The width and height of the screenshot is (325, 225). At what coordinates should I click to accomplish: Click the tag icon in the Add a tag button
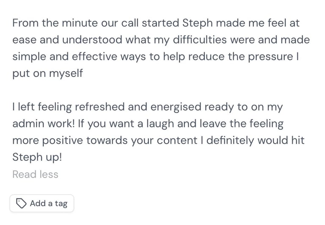tap(21, 203)
